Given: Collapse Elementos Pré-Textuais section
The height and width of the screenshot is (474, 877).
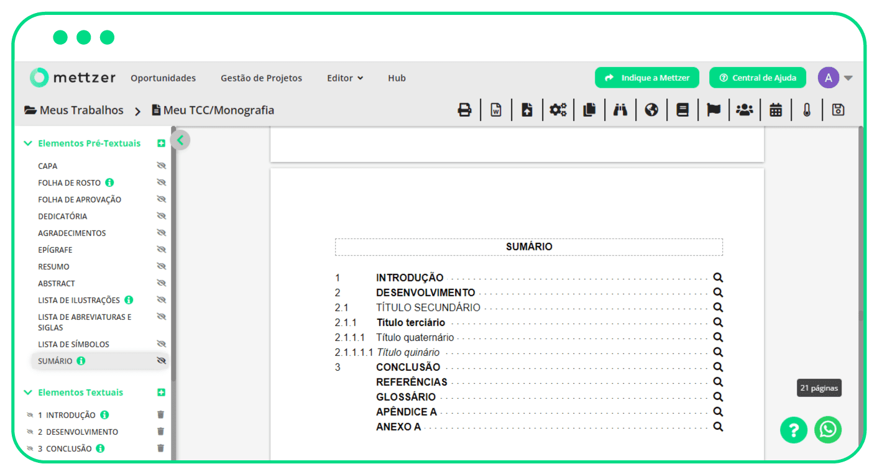Looking at the screenshot, I should 27,144.
